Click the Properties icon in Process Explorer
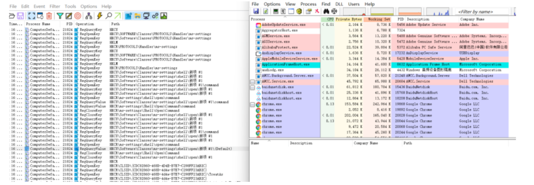Viewport: 534px width, 185px height. pyautogui.click(x=309, y=11)
